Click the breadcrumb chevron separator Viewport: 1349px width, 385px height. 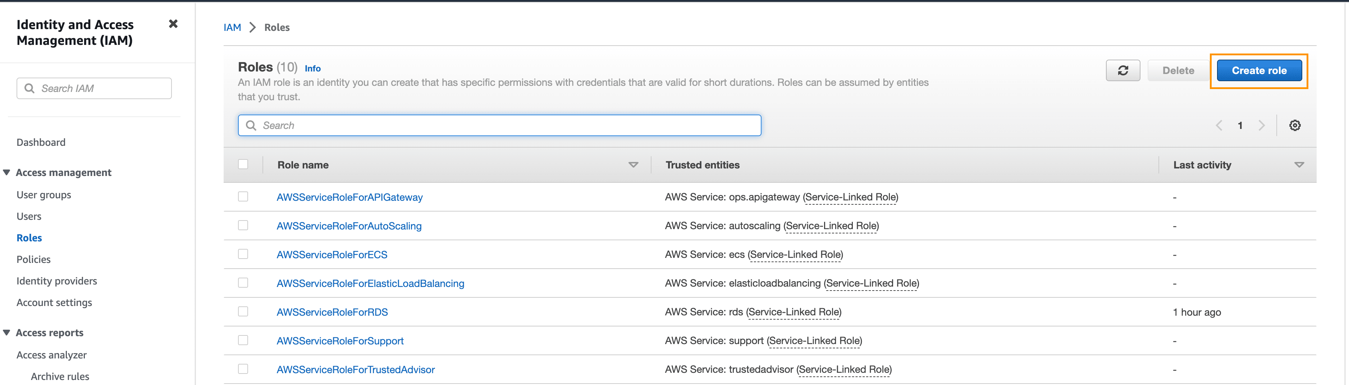252,27
